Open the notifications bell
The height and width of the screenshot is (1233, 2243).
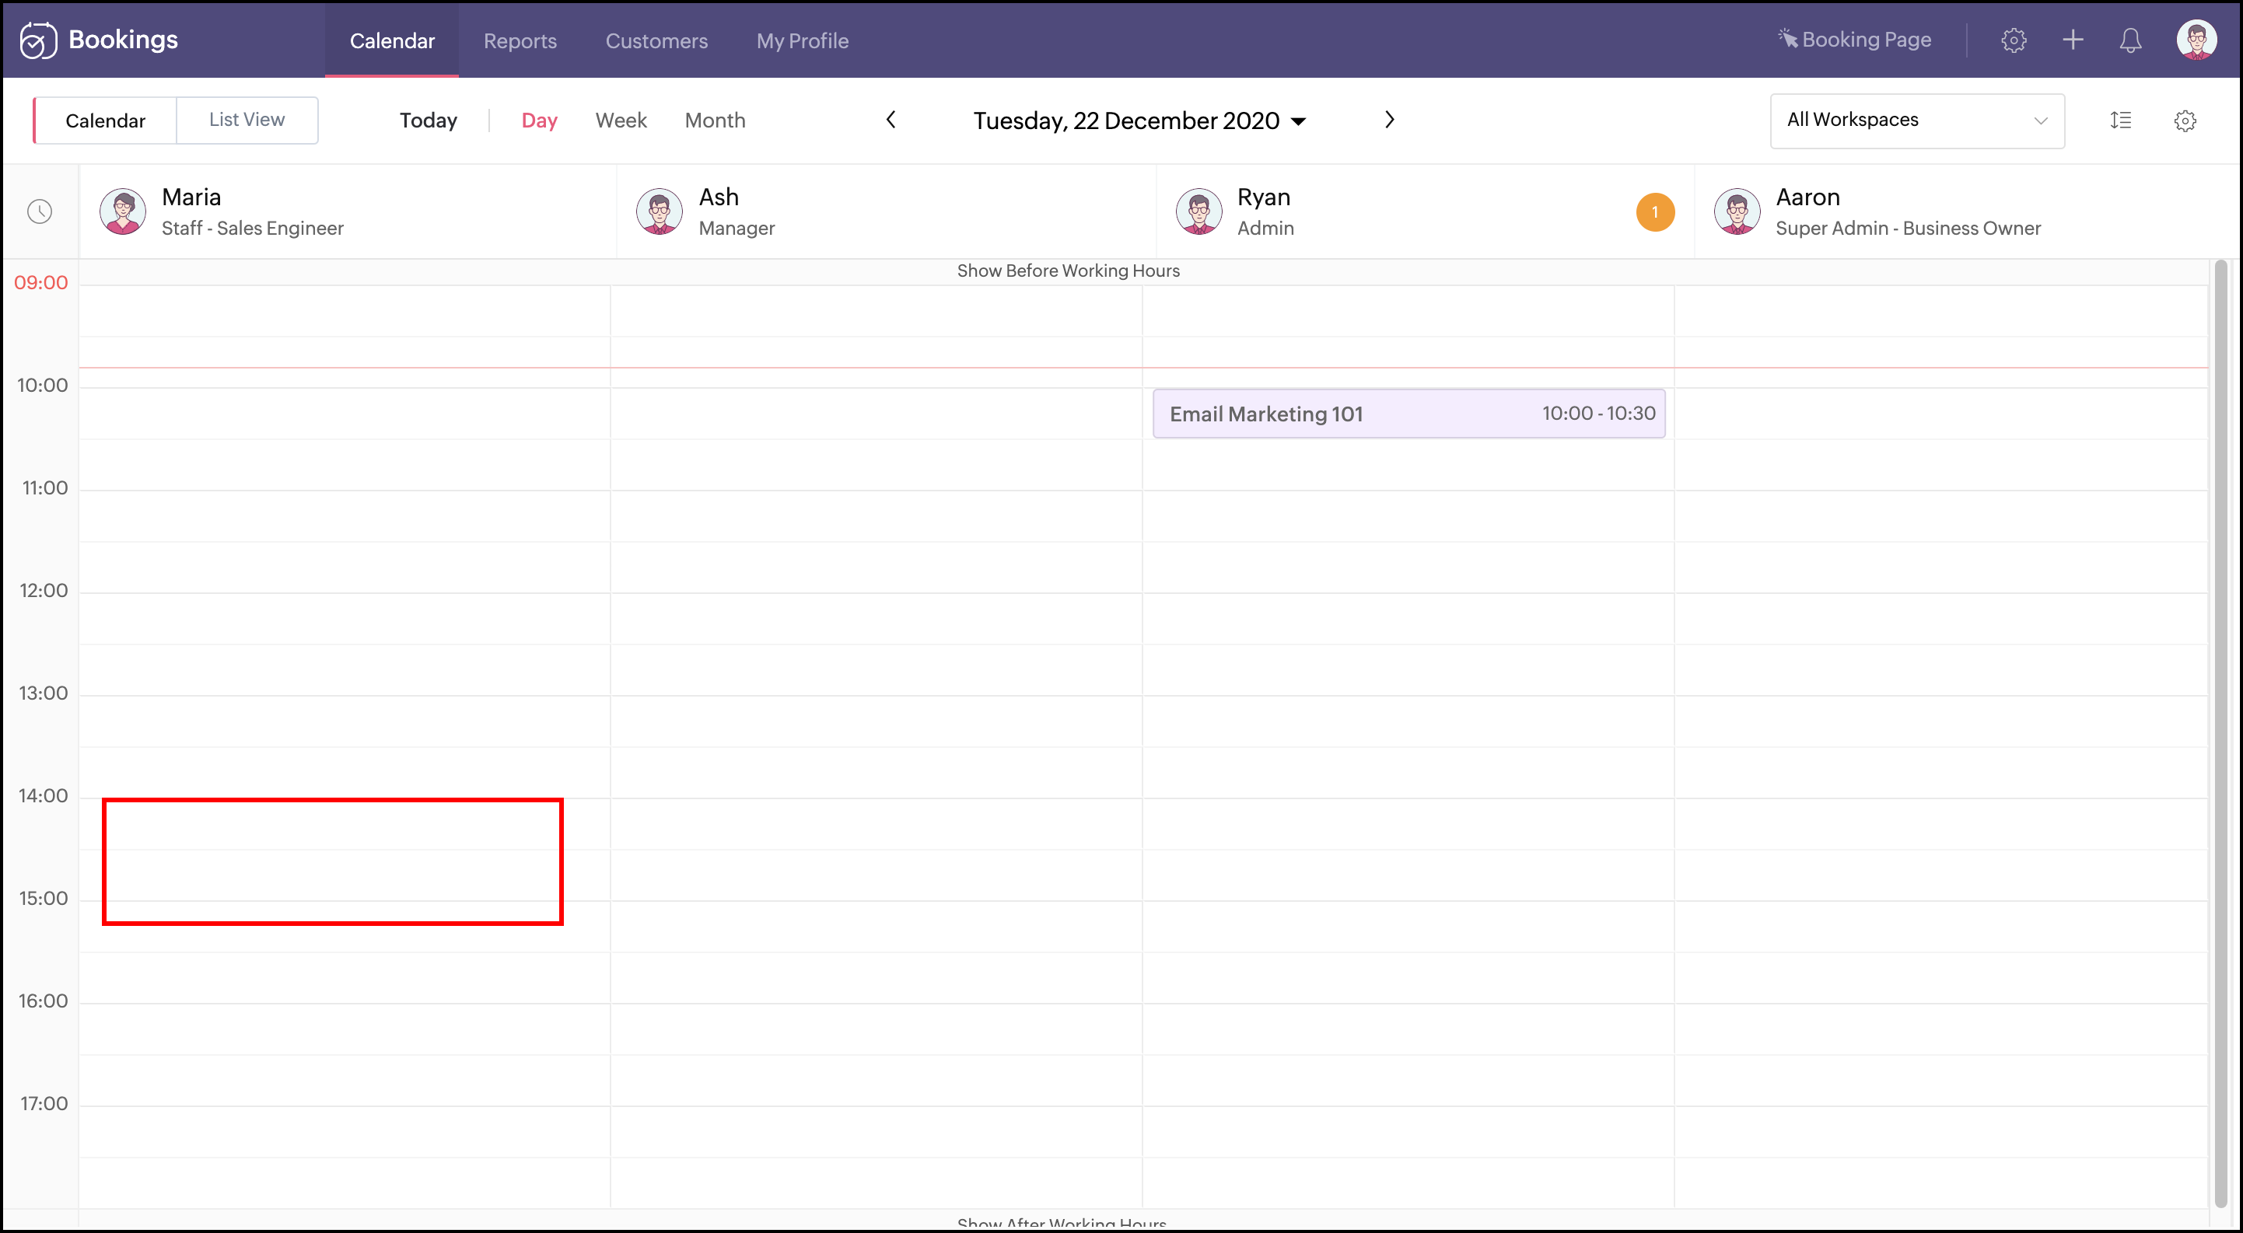pyautogui.click(x=2129, y=40)
